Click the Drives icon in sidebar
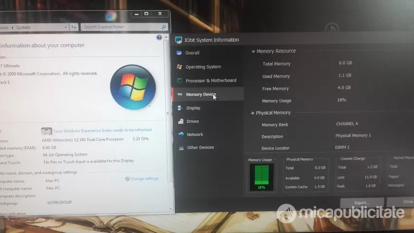This screenshot has width=414, height=233. click(181, 121)
